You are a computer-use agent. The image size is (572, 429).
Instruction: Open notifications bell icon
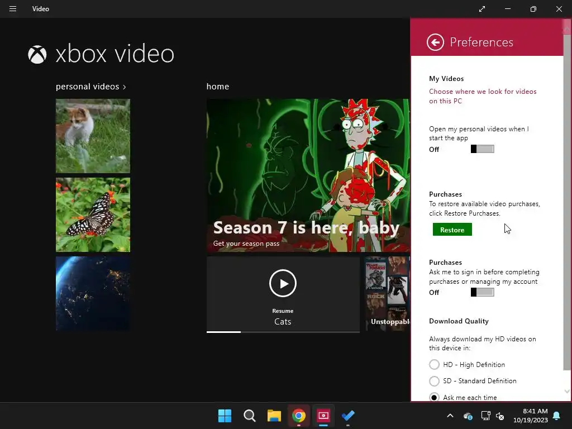(557, 416)
